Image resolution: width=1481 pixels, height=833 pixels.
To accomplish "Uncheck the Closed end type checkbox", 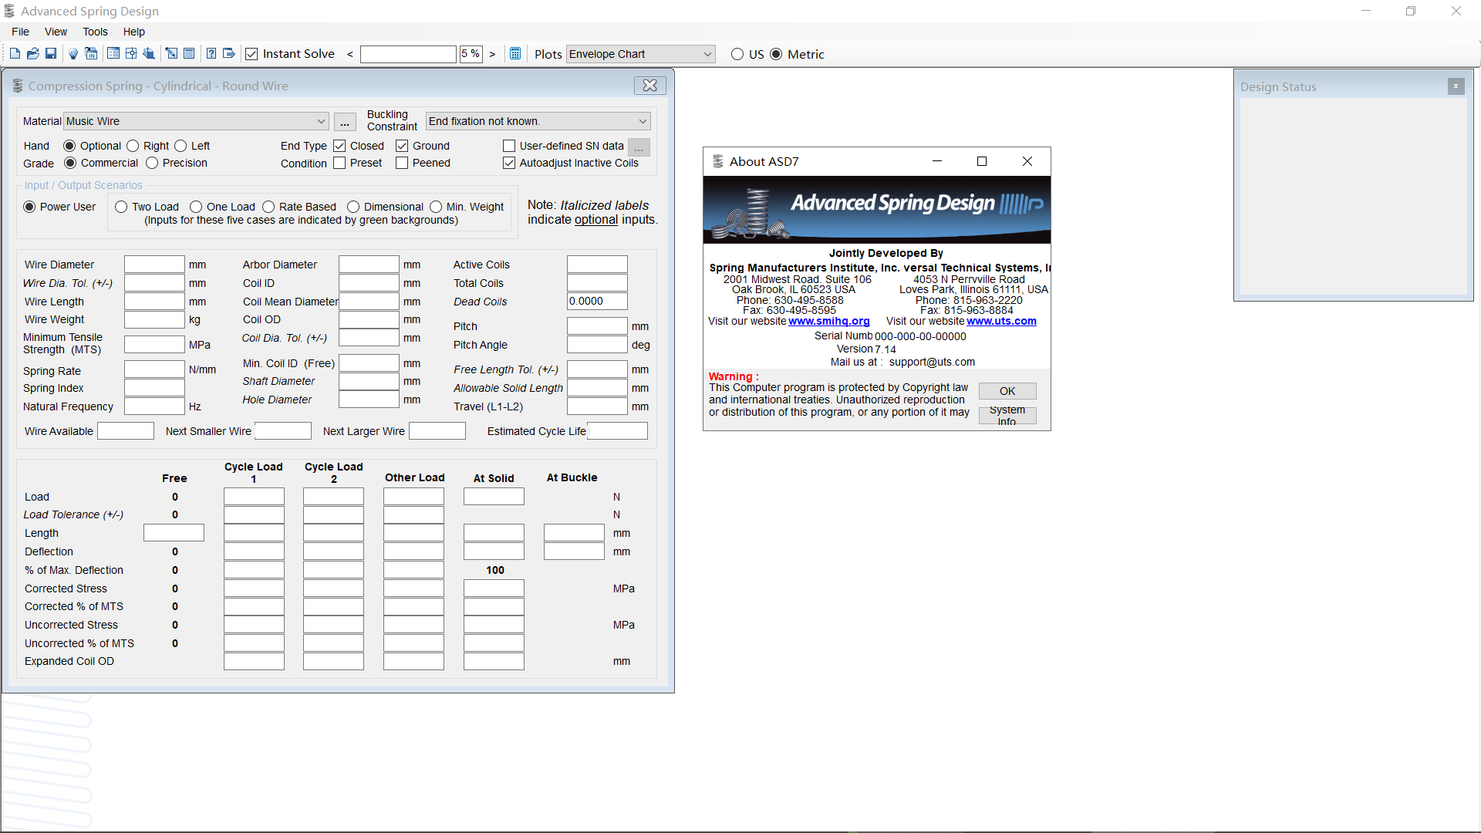I will pos(339,146).
